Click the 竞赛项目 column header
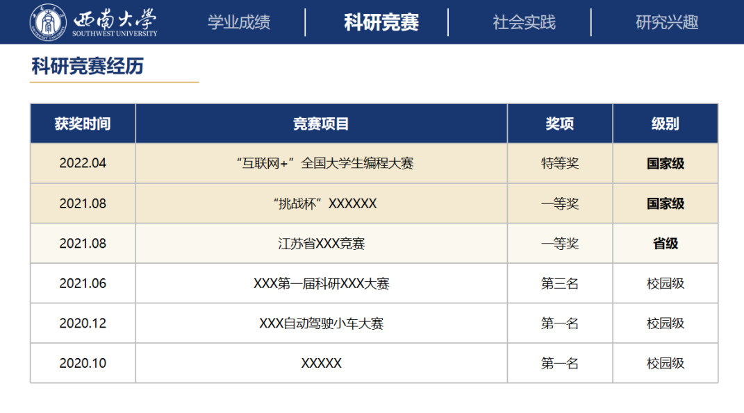 321,124
